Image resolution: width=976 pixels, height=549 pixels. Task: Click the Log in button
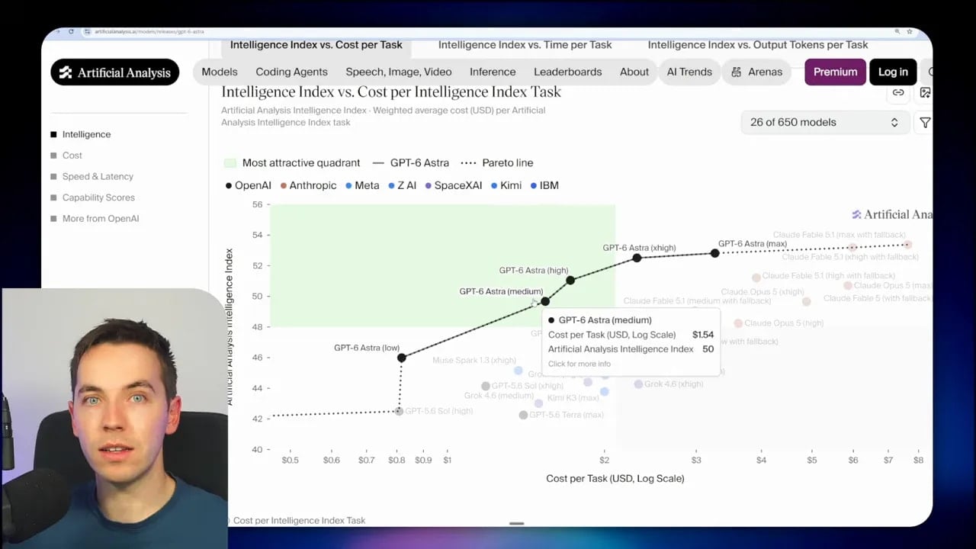tap(893, 72)
